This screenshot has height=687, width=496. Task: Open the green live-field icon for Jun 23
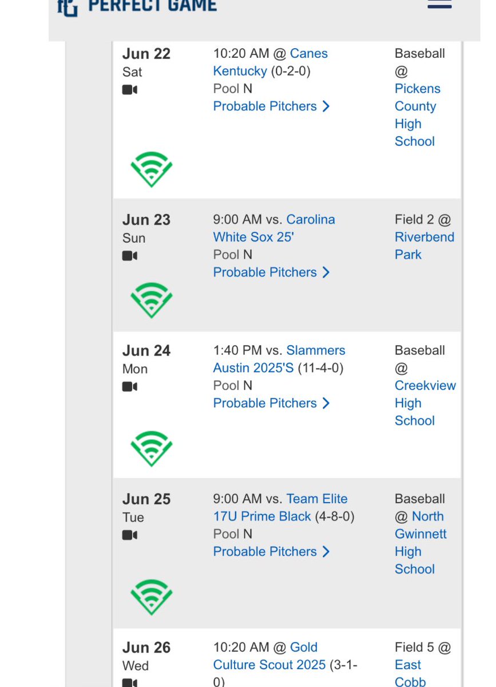pyautogui.click(x=151, y=301)
